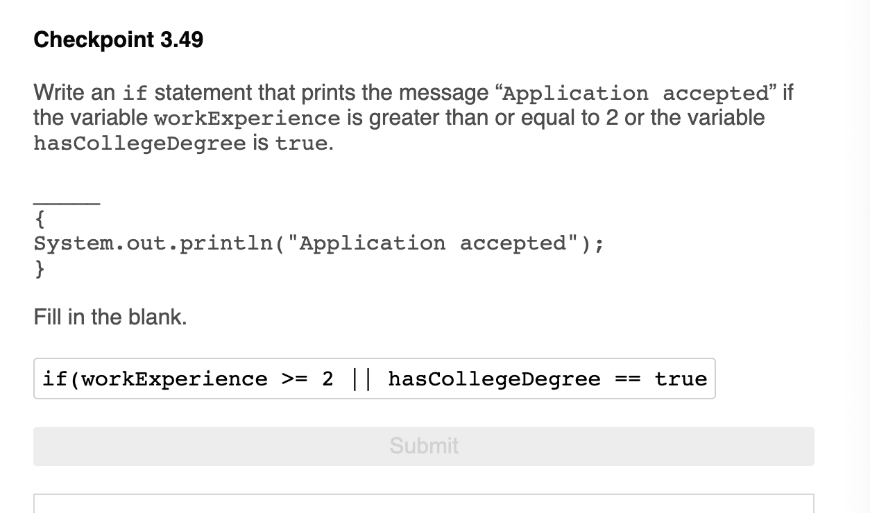Click the text Fill in the blank
The width and height of the screenshot is (870, 513).
coord(110,317)
